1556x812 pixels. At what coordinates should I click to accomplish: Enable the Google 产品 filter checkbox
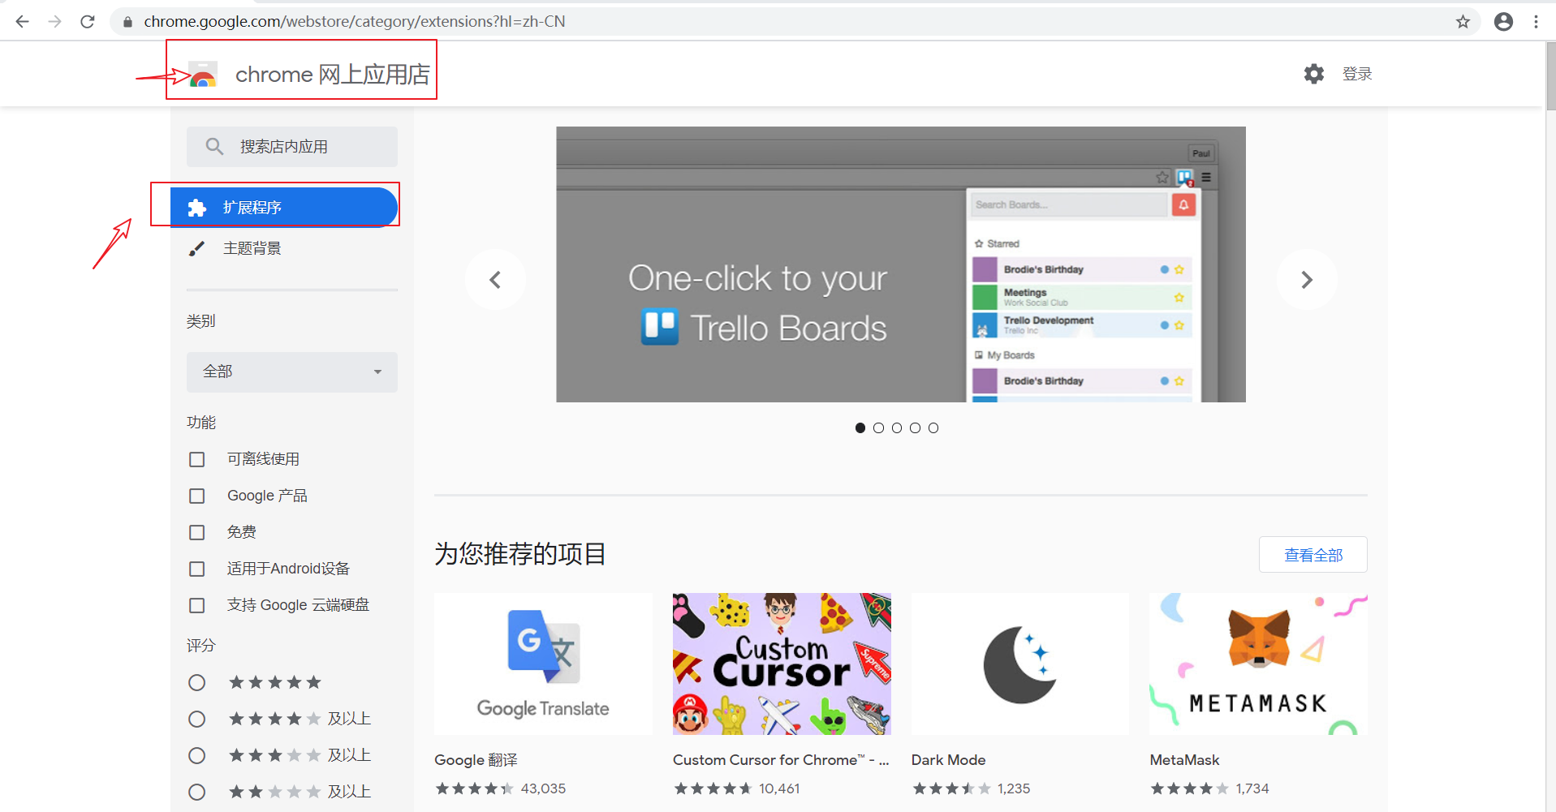196,496
